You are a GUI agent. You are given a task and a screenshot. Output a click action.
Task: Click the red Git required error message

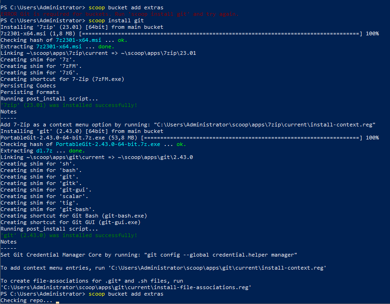click(119, 14)
